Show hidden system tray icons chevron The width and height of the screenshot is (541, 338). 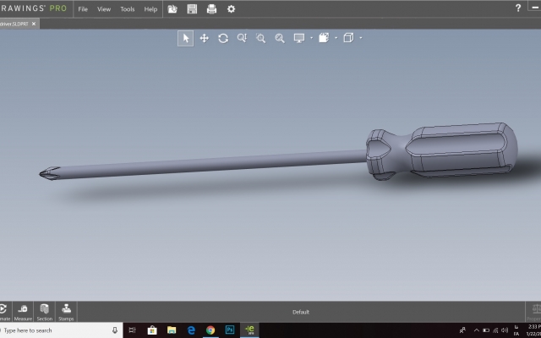477,330
